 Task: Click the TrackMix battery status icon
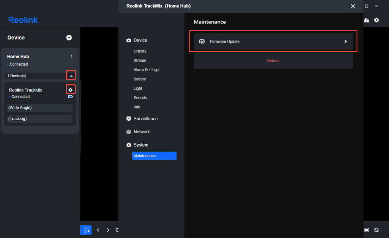click(70, 97)
